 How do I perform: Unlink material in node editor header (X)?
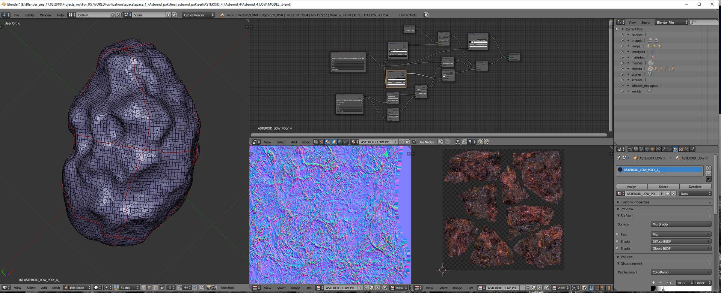[407, 142]
